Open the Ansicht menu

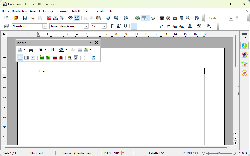(x=35, y=11)
